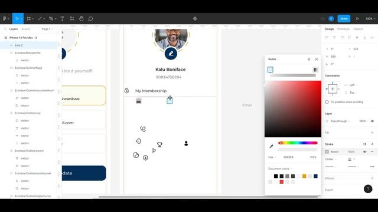This screenshot has height=212, width=378.
Task: Align horizontal centers in Design panel
Action: click(x=334, y=38)
